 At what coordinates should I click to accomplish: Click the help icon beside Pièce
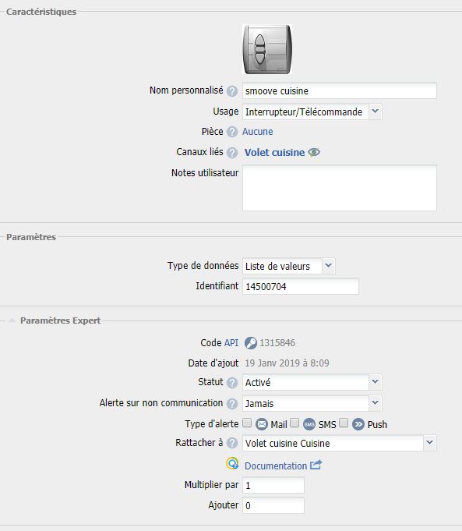[232, 132]
